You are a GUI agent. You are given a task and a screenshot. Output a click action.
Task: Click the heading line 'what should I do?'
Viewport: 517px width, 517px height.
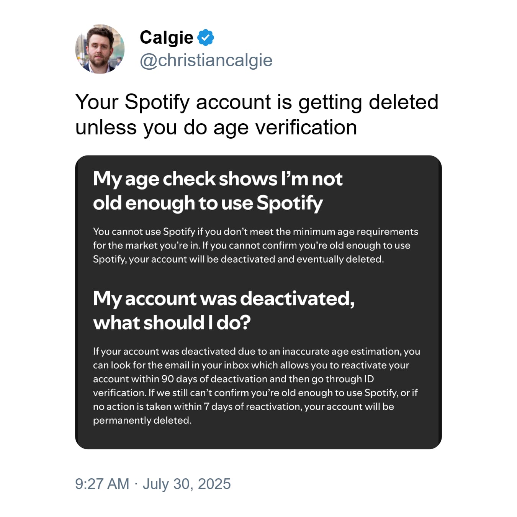click(172, 323)
